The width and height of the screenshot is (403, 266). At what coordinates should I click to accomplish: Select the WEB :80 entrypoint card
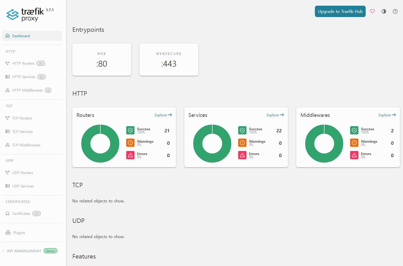tap(102, 59)
